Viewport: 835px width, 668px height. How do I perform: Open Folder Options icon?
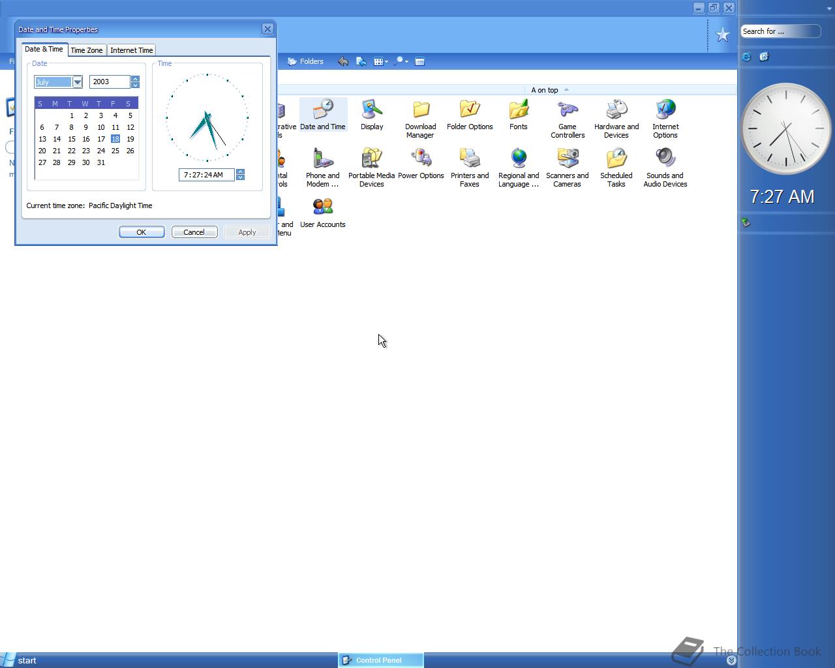(470, 115)
